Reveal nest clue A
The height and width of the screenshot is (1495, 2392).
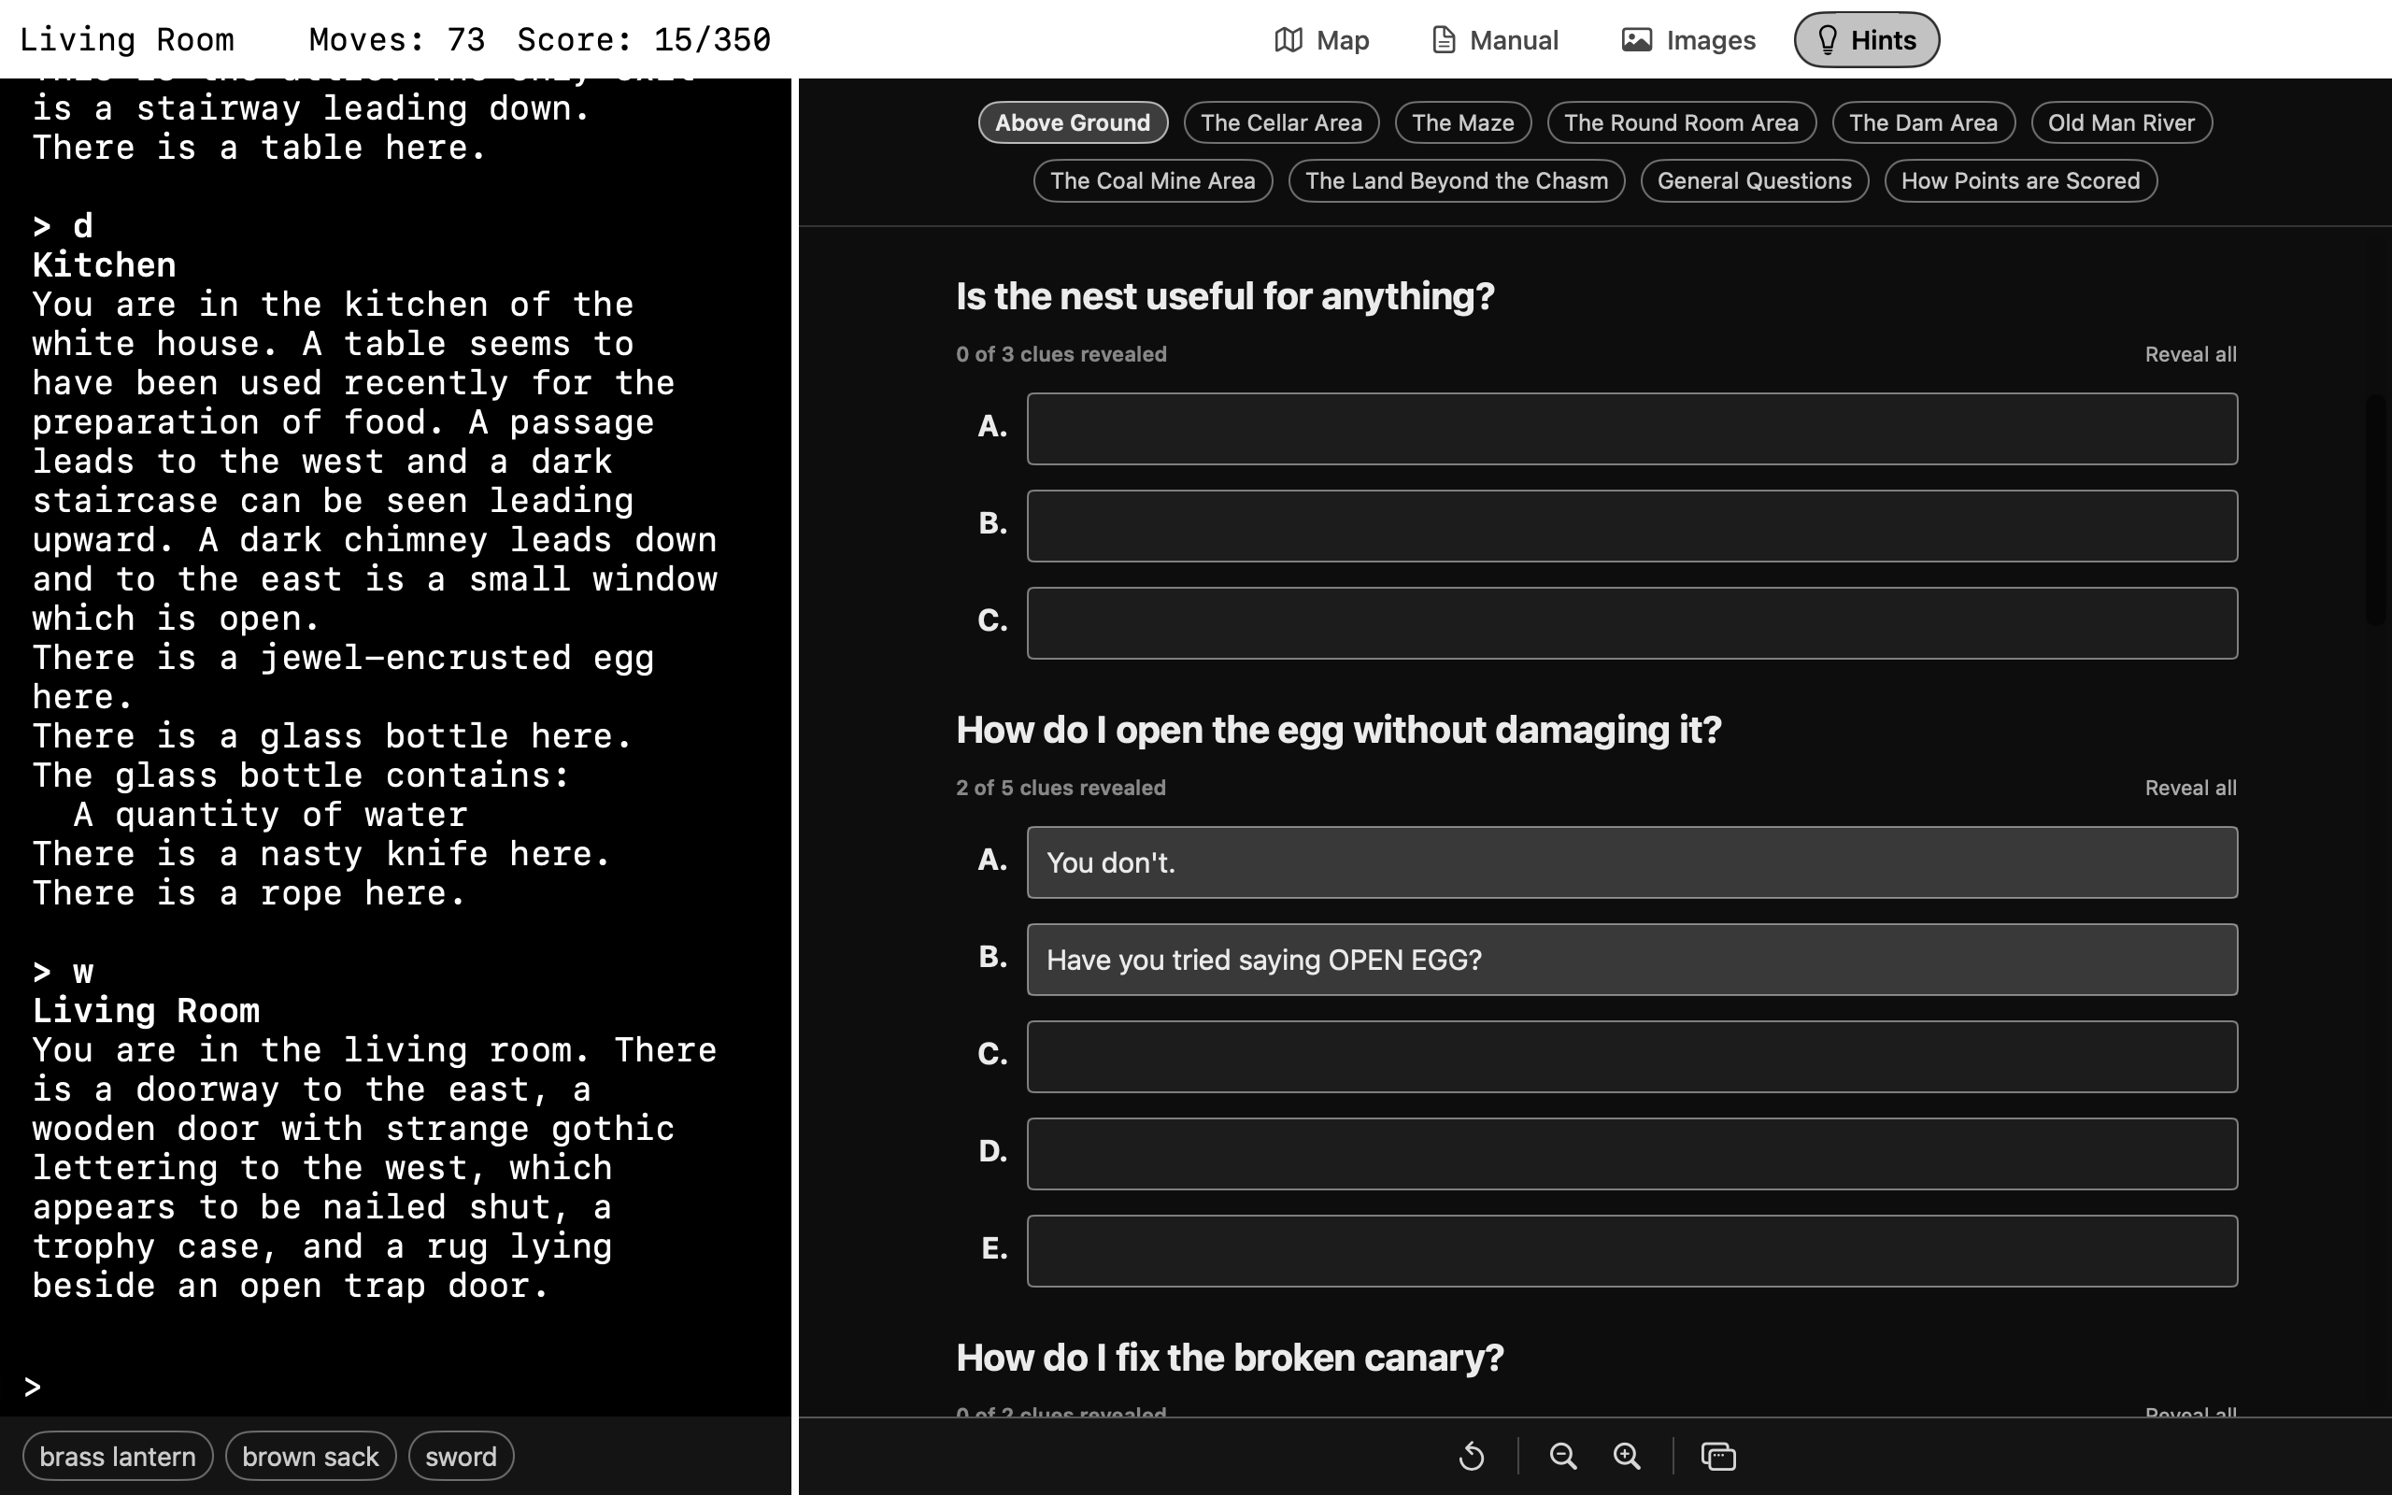coord(1632,429)
